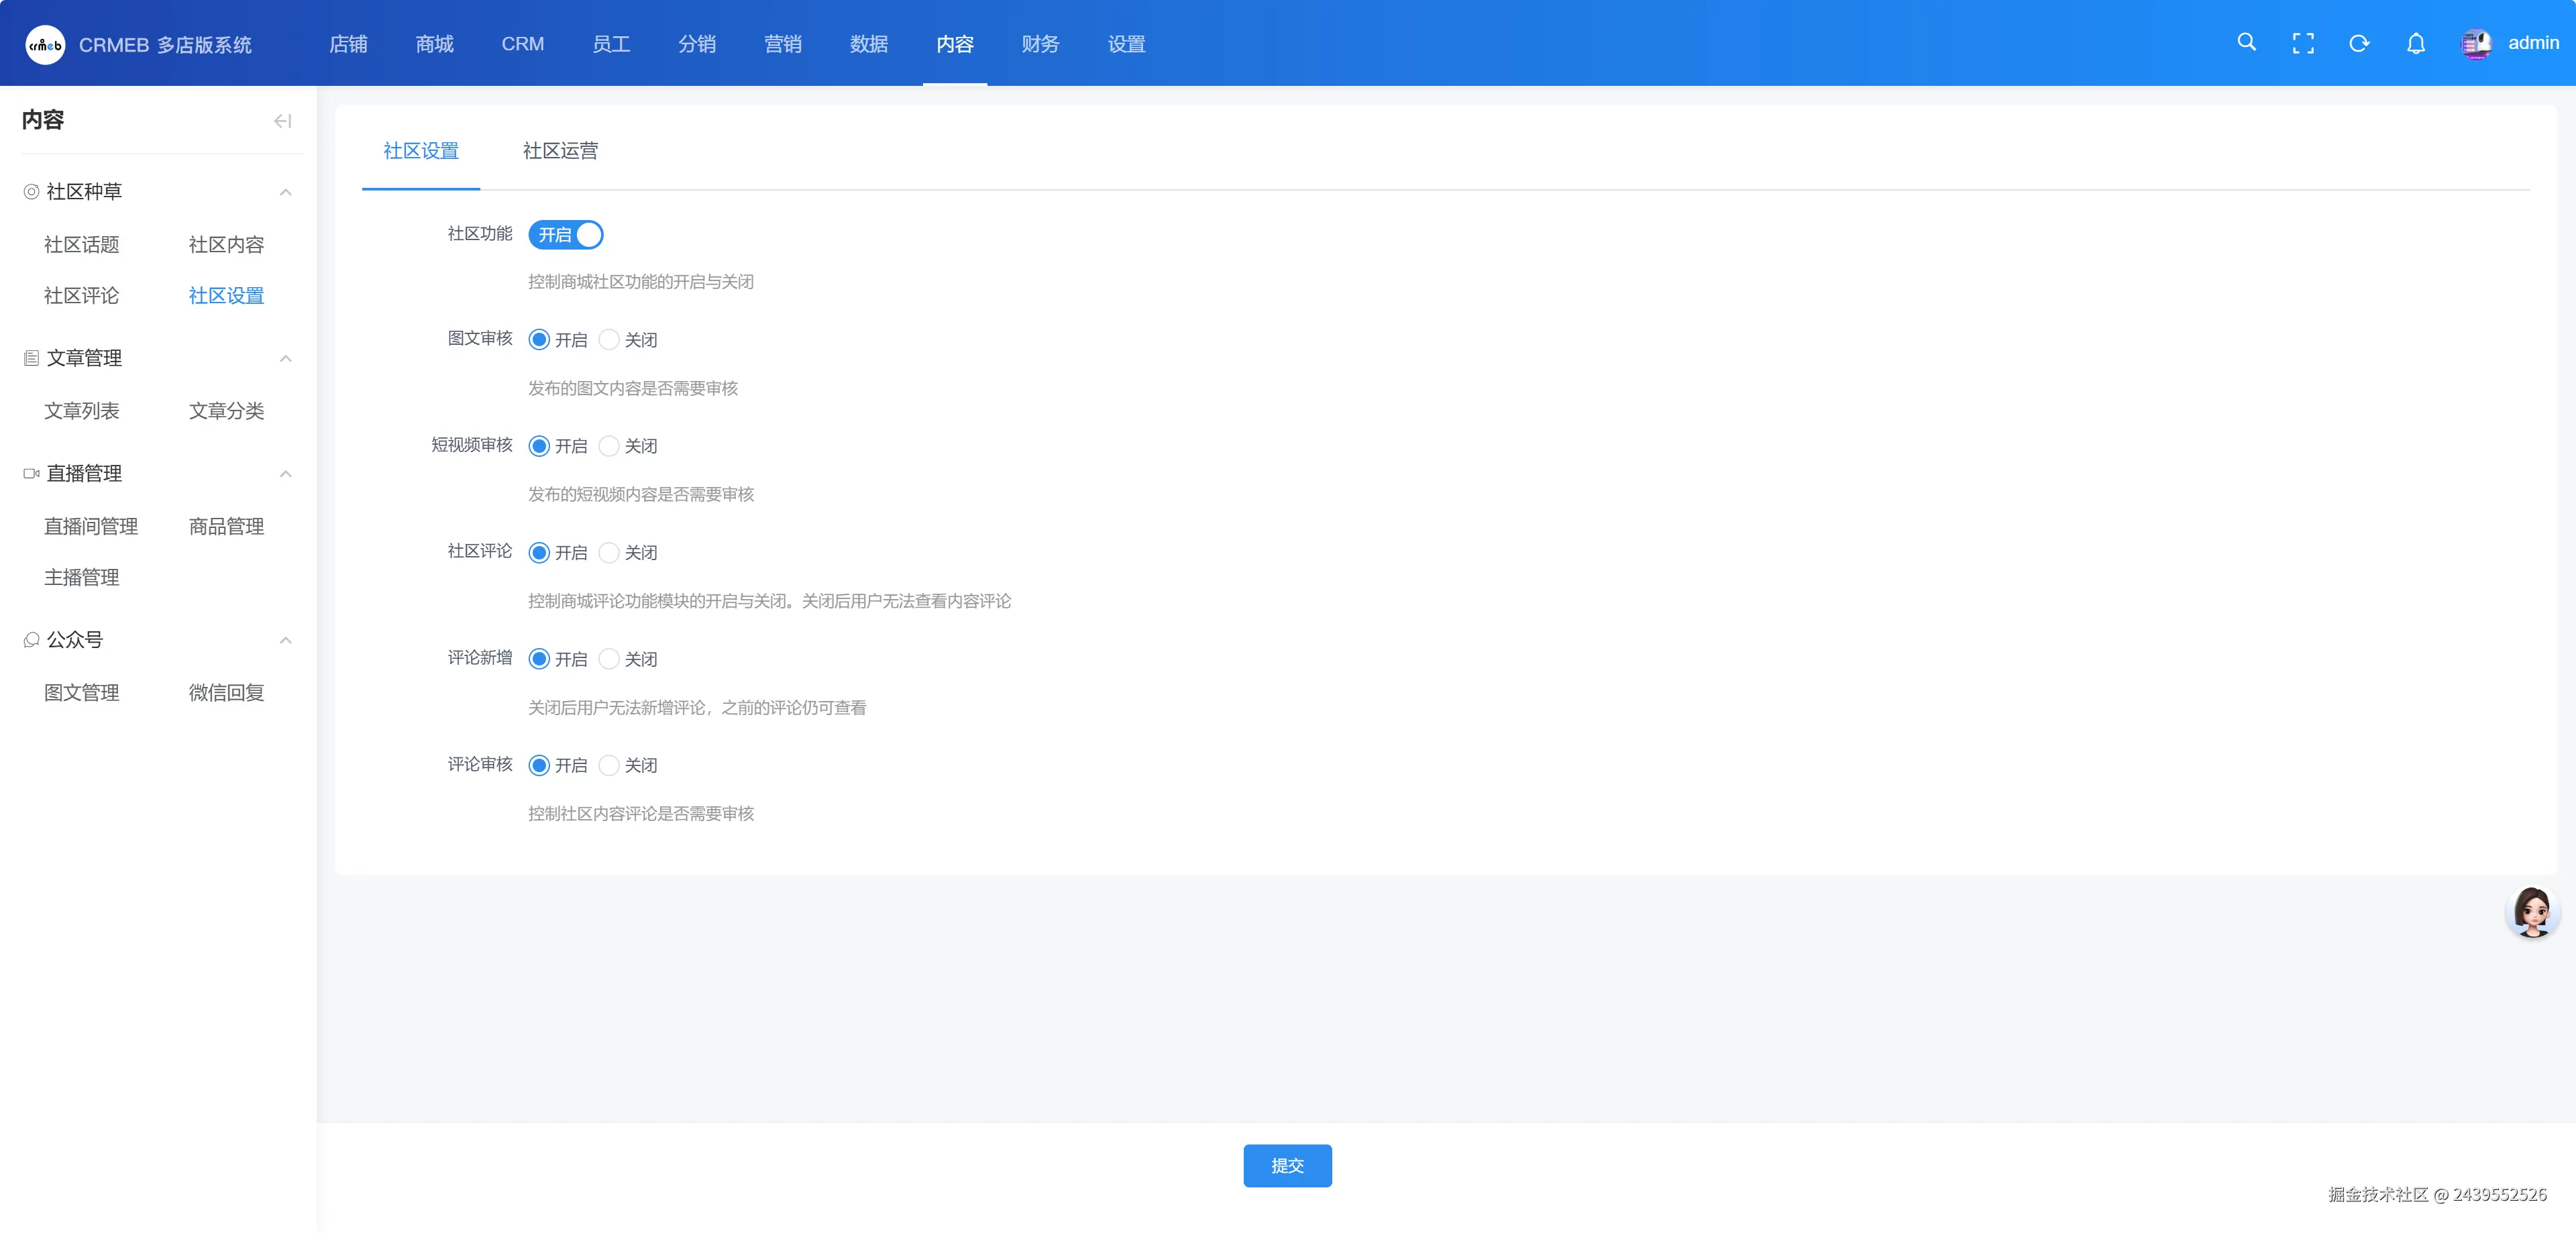
Task: Collapse the 文章管理 menu group
Action: pyautogui.click(x=285, y=358)
